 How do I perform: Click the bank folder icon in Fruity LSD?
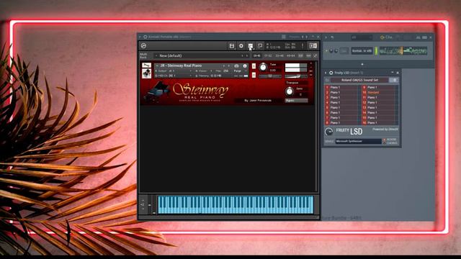327,80
